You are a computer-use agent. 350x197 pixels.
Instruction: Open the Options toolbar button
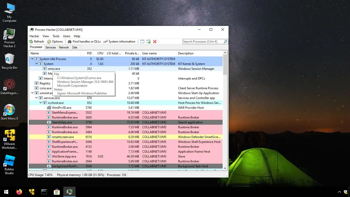55,42
